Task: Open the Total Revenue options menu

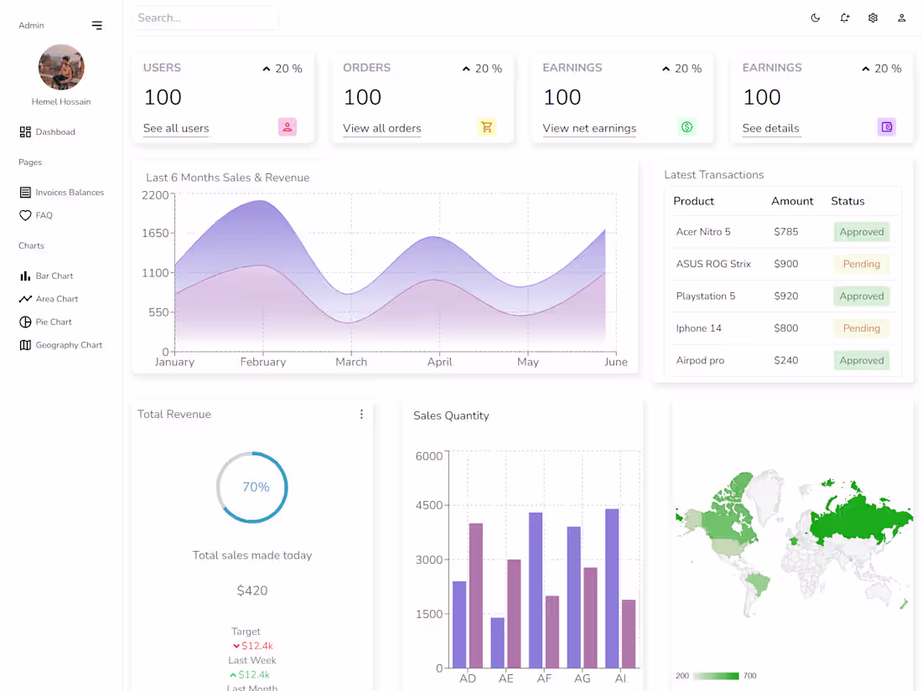Action: (x=361, y=414)
